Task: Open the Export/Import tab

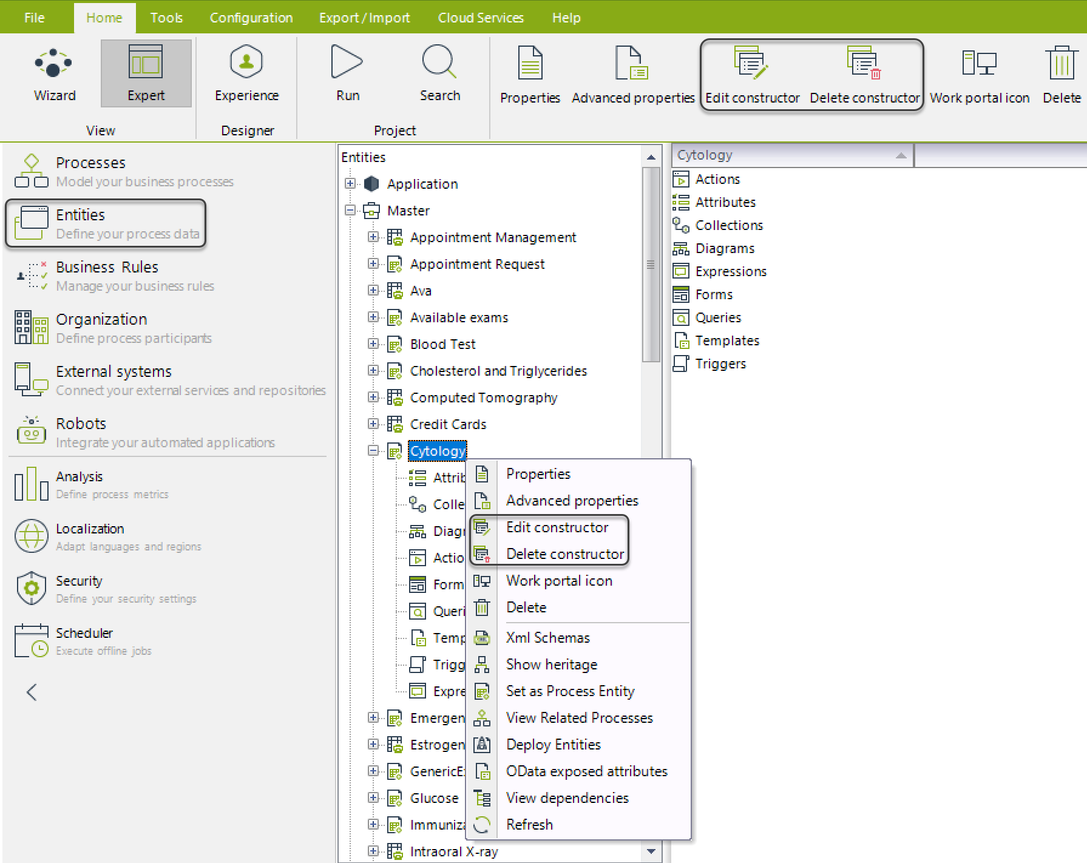Action: [x=365, y=18]
